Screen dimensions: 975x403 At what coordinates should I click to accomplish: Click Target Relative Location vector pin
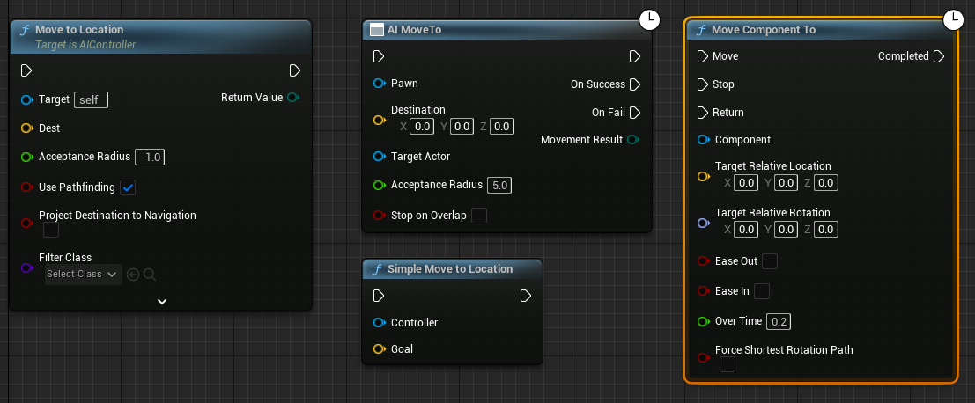(x=703, y=176)
